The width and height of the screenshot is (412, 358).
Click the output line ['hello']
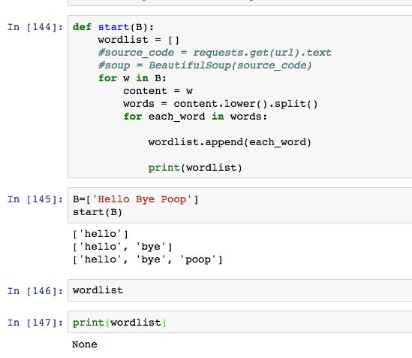pos(101,234)
